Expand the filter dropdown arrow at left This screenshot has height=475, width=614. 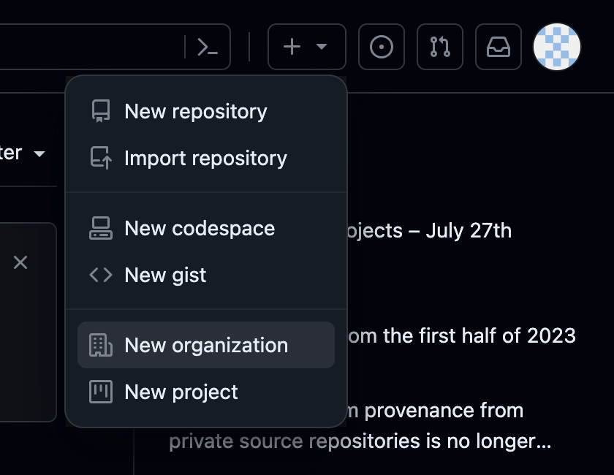pos(39,153)
